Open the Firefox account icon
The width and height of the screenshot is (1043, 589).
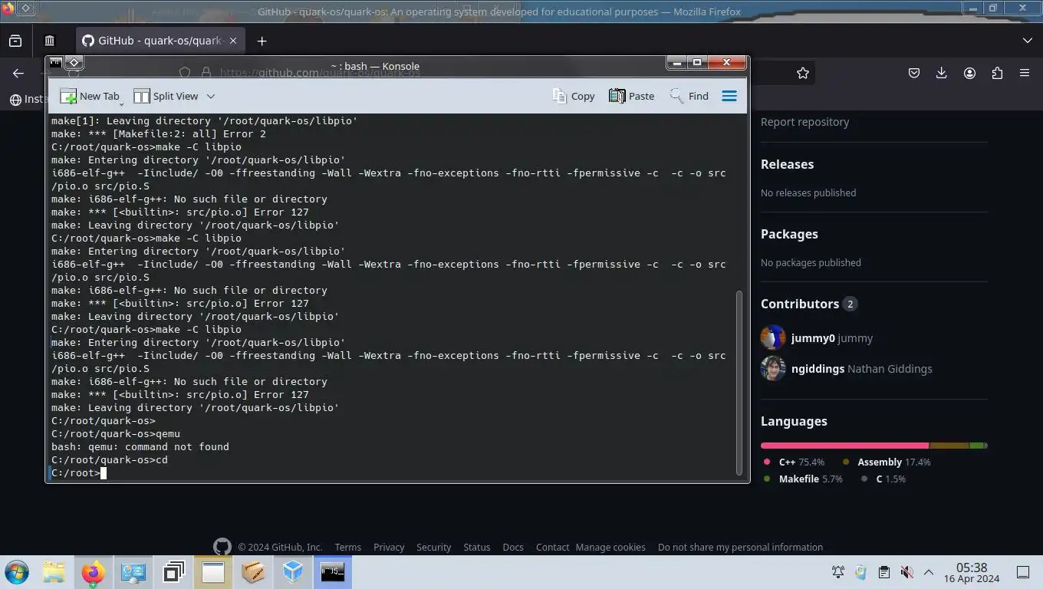coord(969,73)
